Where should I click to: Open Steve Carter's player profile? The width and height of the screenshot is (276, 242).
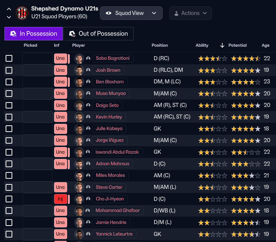[x=109, y=187]
